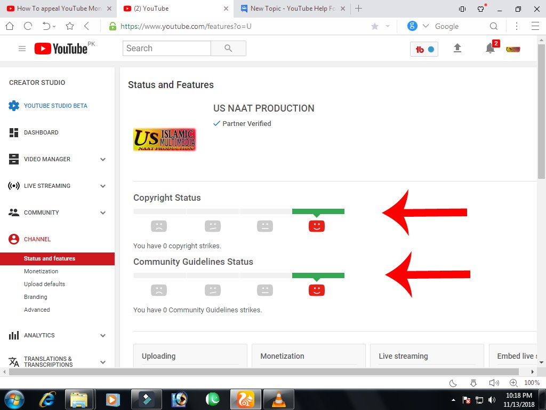Image resolution: width=546 pixels, height=410 pixels.
Task: Select the (2) YouTube tab
Action: coord(176,9)
